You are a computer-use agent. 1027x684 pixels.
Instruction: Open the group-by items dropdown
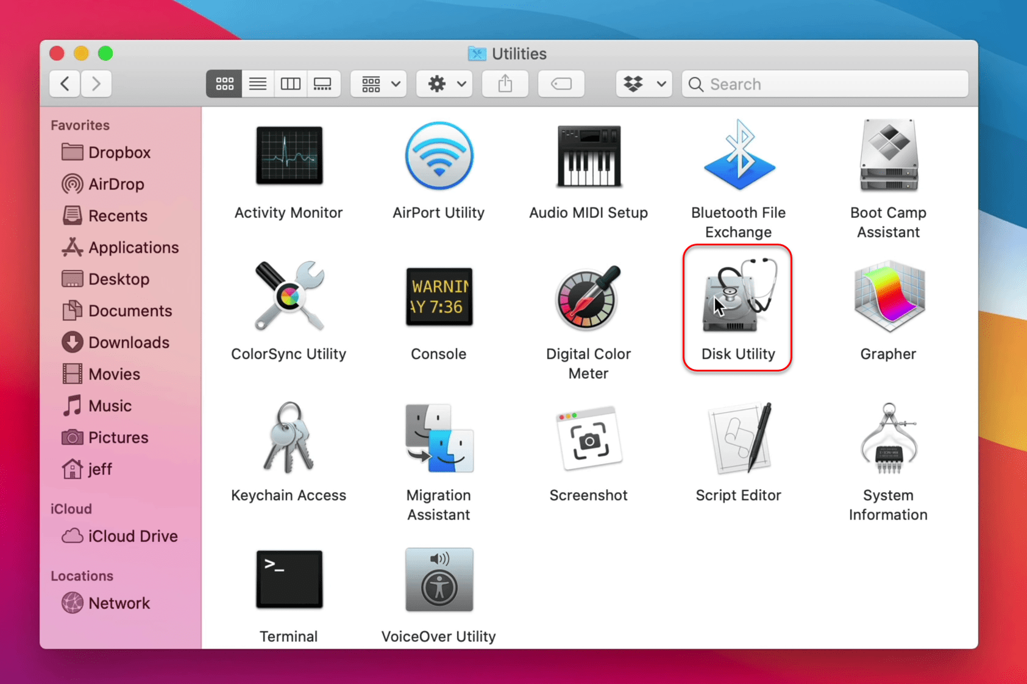click(380, 83)
